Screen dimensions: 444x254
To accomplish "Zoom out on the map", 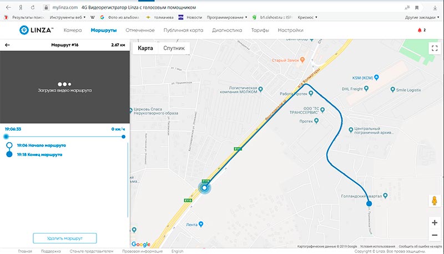I will pyautogui.click(x=435, y=235).
